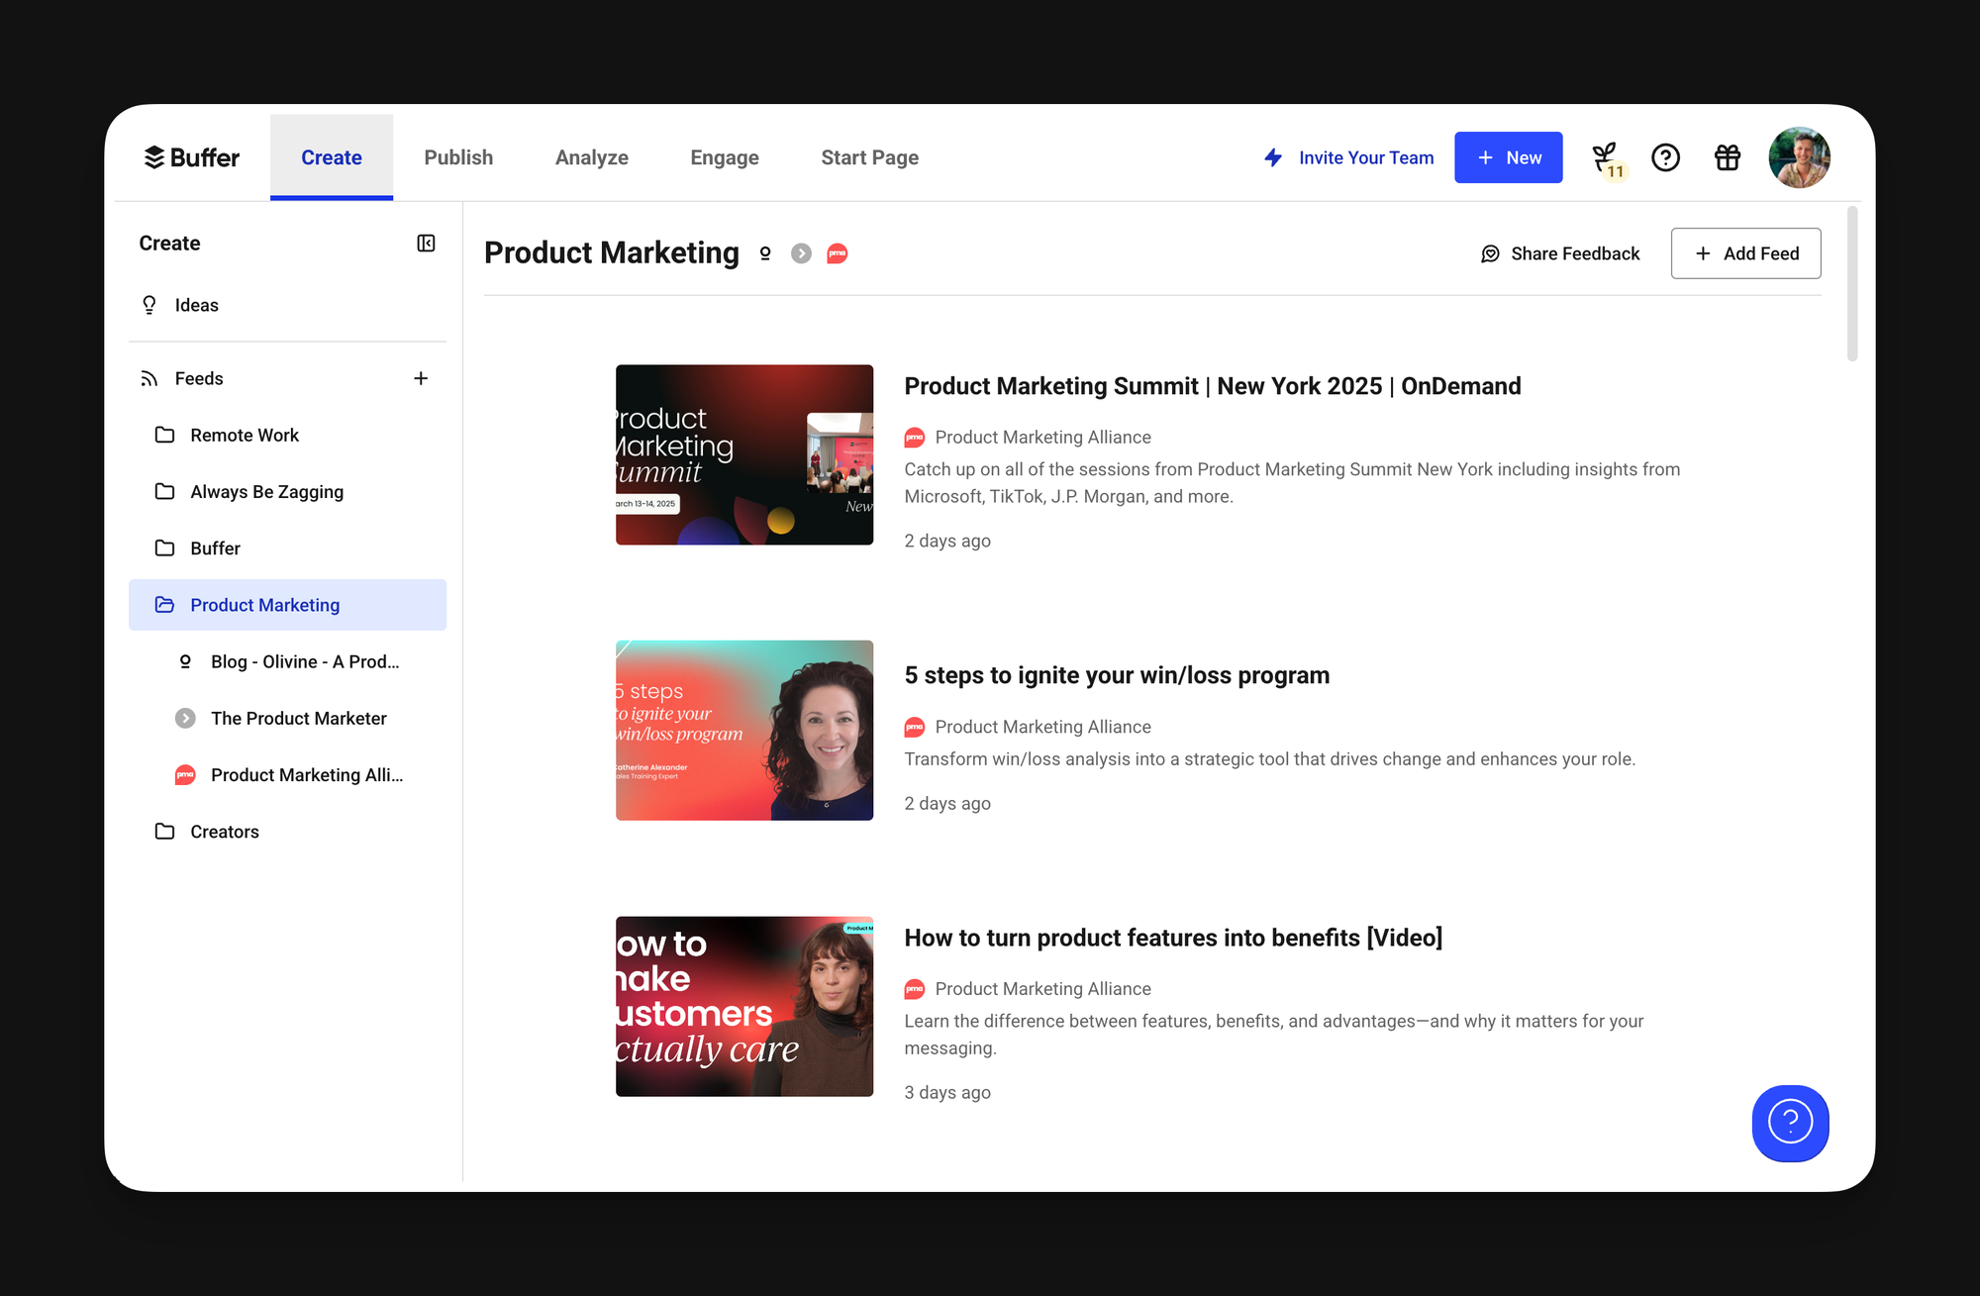Screen dimensions: 1980x1296
Task: Click the gray arrow feed icon beside title
Action: tap(801, 253)
